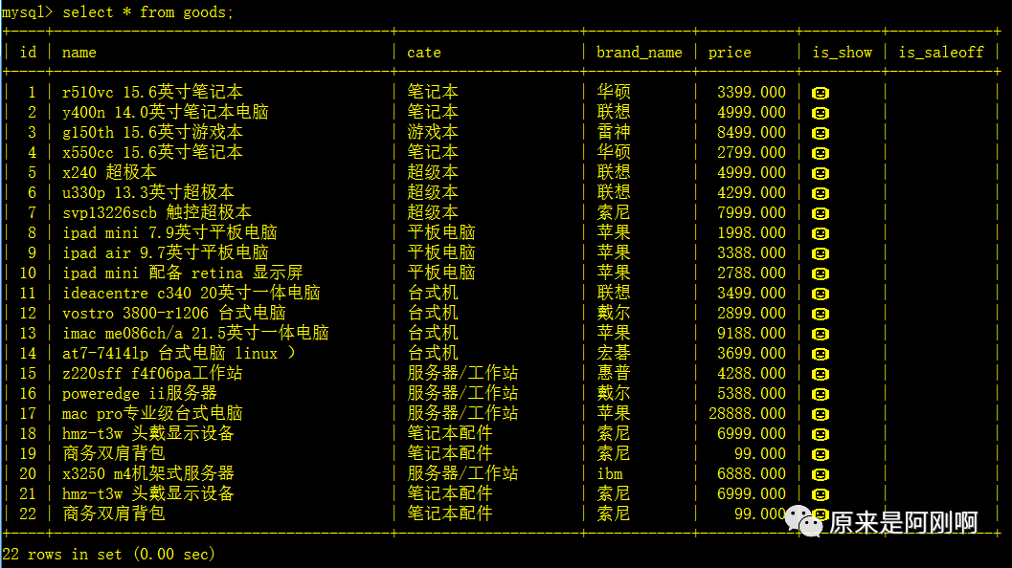
Task: Select the name 'g150th 15.6英寸游戏本'
Action: click(x=152, y=132)
